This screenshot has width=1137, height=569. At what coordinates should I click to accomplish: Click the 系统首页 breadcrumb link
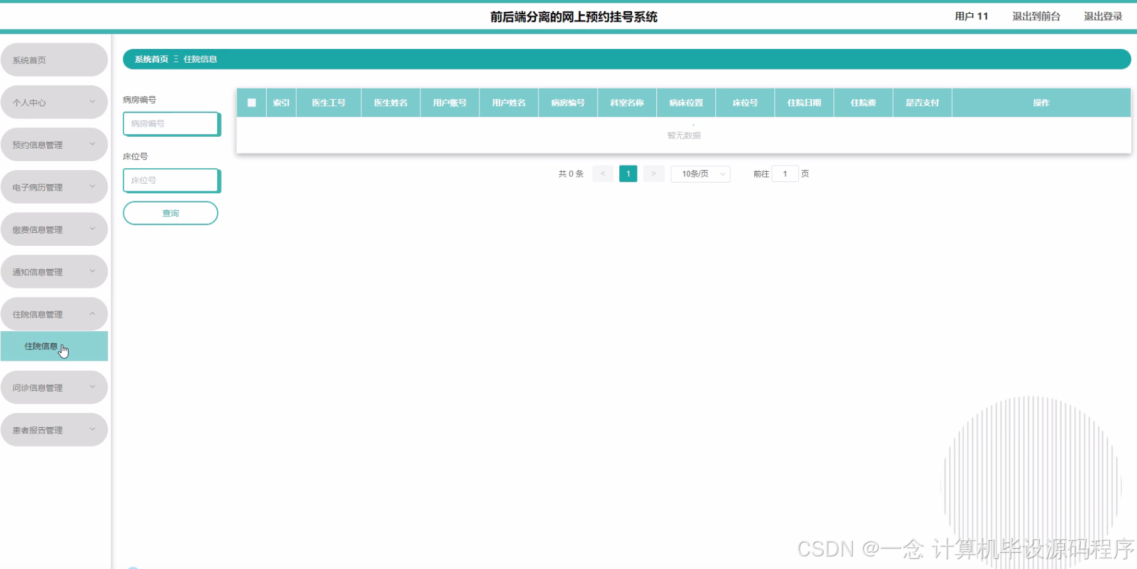coord(151,58)
